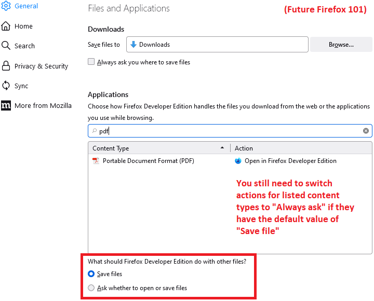Switch to Privacy & Security section
Screen dimensions: 374x301
coord(41,66)
